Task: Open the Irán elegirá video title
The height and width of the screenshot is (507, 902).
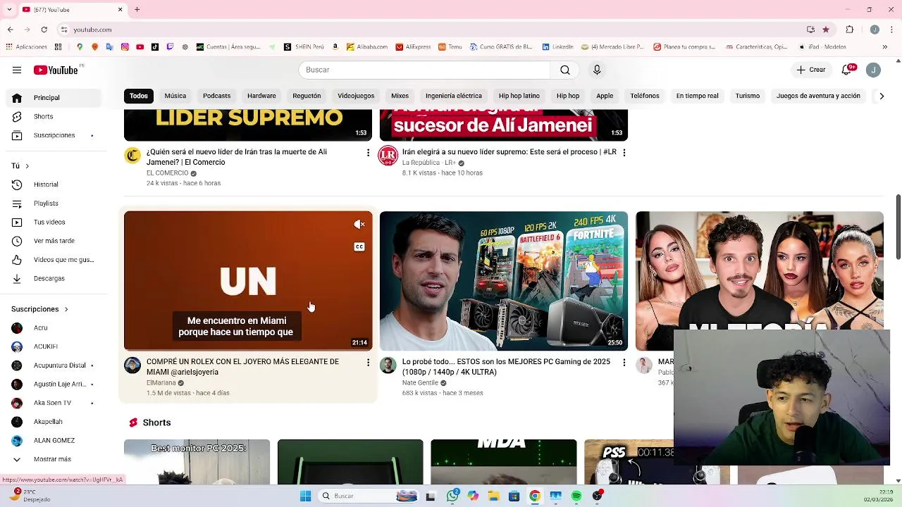Action: coord(509,152)
